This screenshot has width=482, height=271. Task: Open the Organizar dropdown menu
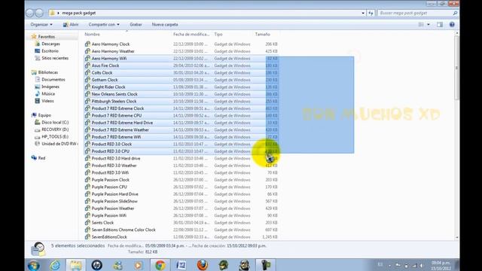click(x=41, y=25)
